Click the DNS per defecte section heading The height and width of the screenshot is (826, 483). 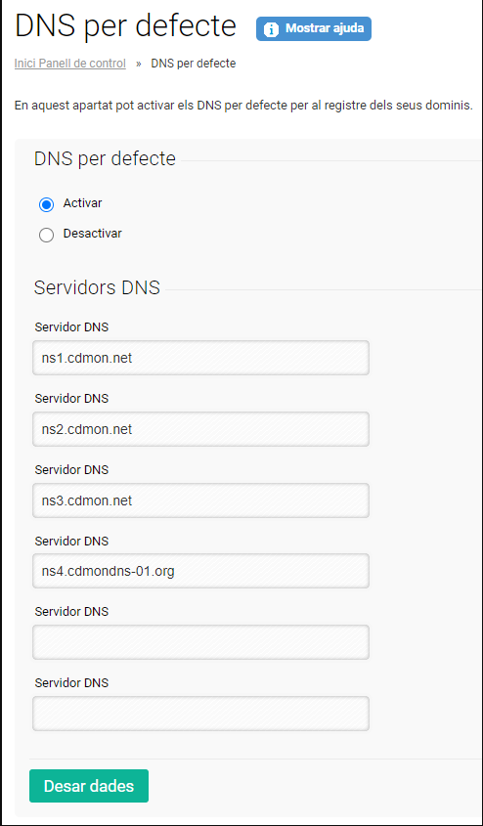(x=105, y=158)
